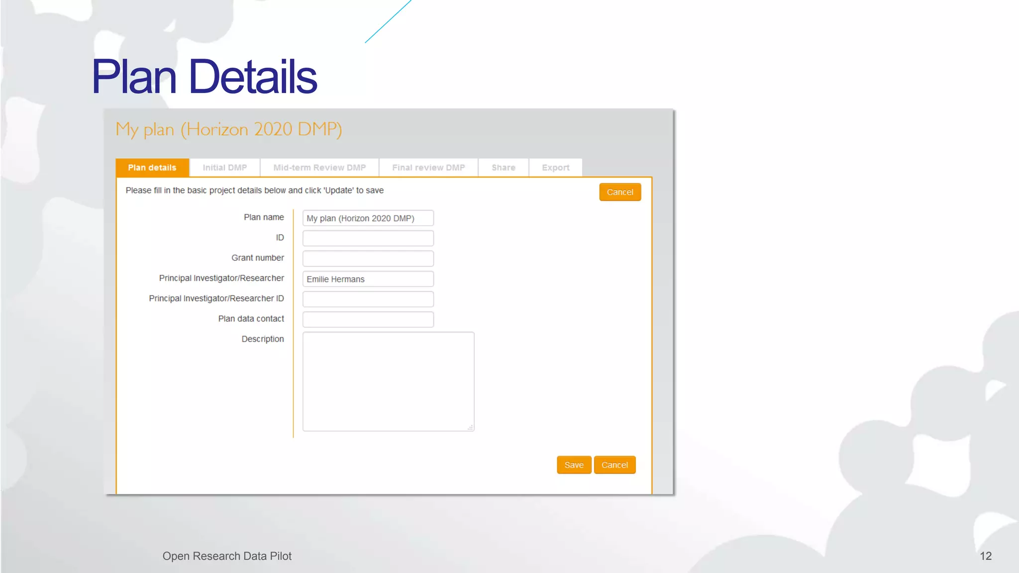Image resolution: width=1019 pixels, height=573 pixels.
Task: Click into the Plan name field
Action: click(368, 218)
